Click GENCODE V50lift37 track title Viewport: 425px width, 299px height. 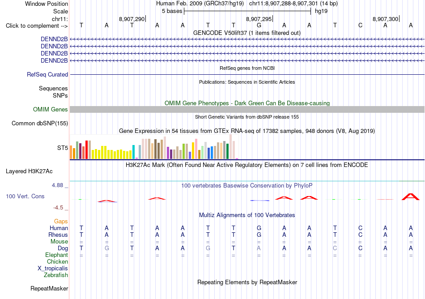pos(247,33)
